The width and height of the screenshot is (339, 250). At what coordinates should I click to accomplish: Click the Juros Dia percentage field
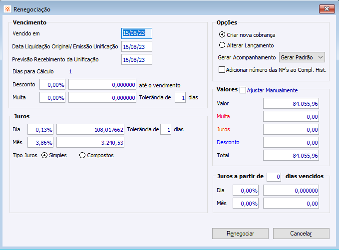pos(41,130)
